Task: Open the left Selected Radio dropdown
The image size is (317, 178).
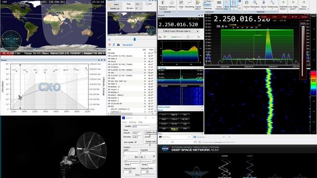Action: tap(127, 172)
